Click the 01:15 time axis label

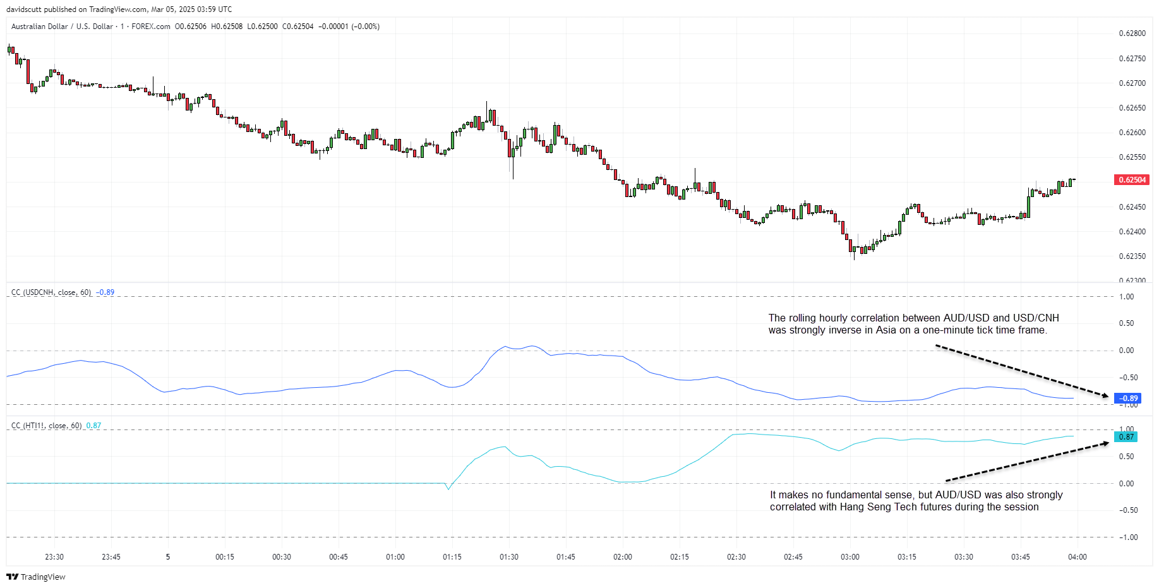(452, 557)
